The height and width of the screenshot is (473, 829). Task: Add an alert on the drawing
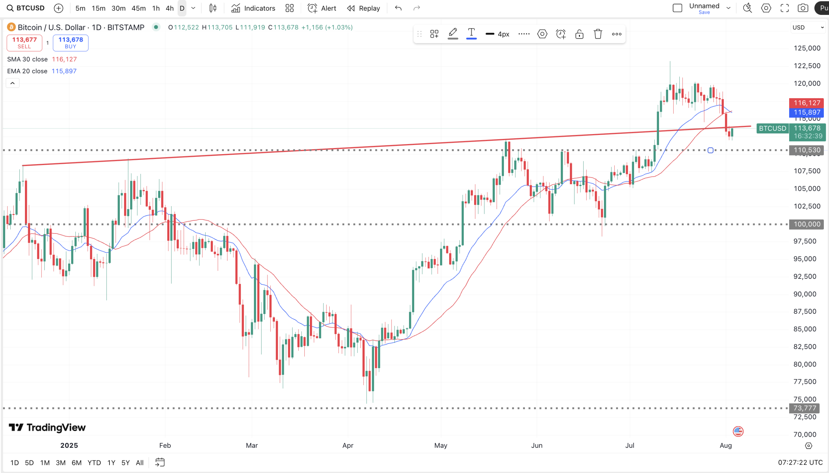[561, 34]
